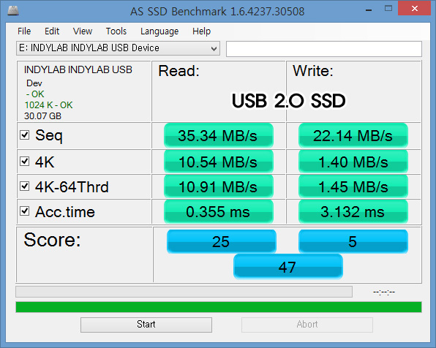Toggle the 4K test checkbox
This screenshot has width=436, height=348.
point(24,162)
